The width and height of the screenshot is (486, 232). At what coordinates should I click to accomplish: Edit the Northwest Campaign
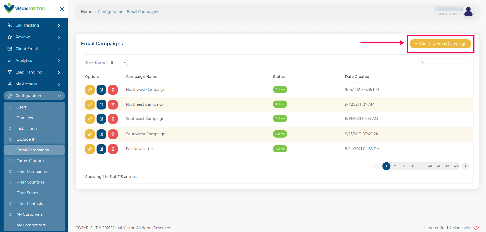point(101,90)
